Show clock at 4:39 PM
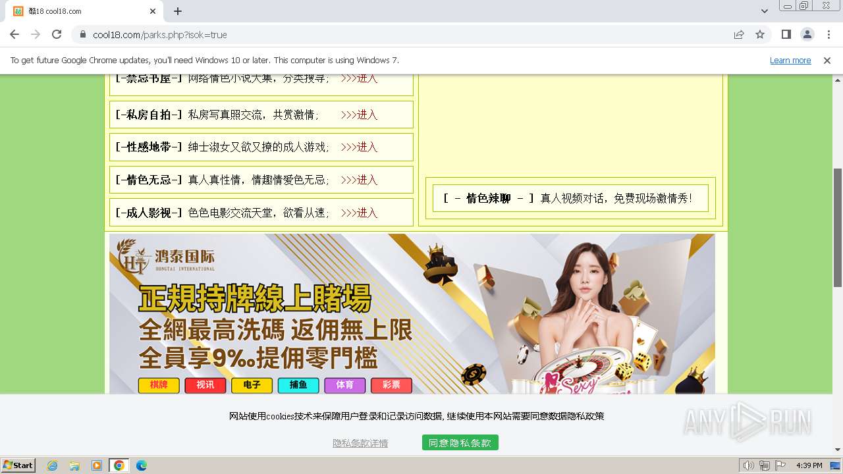The image size is (843, 474). tap(809, 465)
